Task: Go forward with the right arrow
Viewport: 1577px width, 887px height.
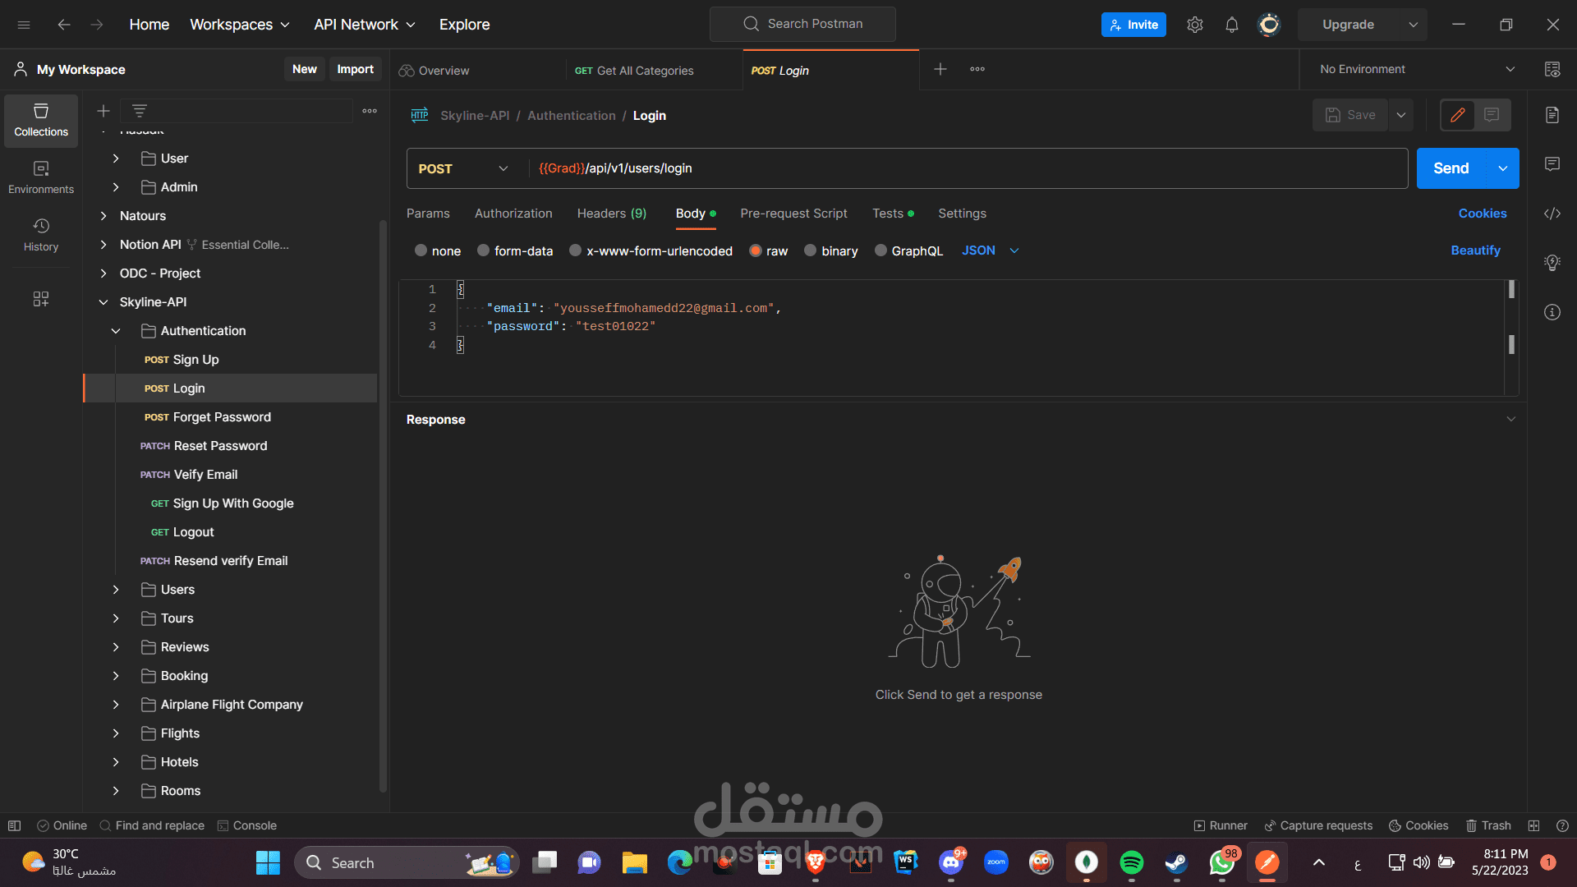Action: pyautogui.click(x=97, y=25)
